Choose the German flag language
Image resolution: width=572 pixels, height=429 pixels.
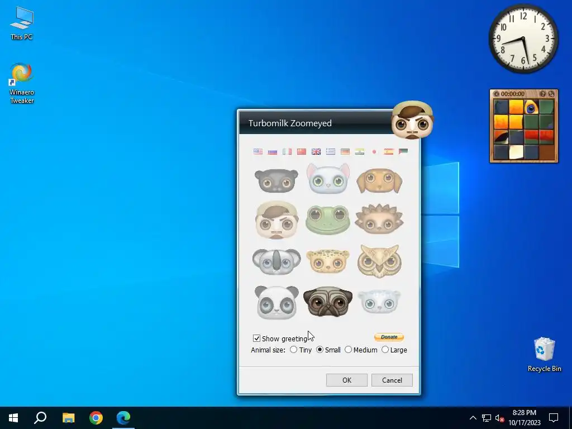(345, 151)
